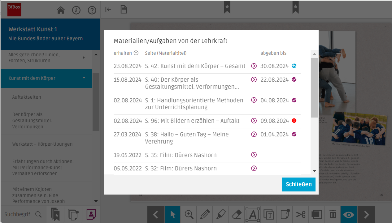
Task: Click dialog scrollbar down arrow
Action: pos(315,170)
